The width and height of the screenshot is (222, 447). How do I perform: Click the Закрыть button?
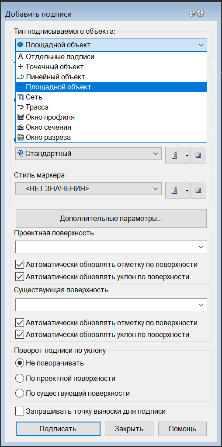pos(129,429)
